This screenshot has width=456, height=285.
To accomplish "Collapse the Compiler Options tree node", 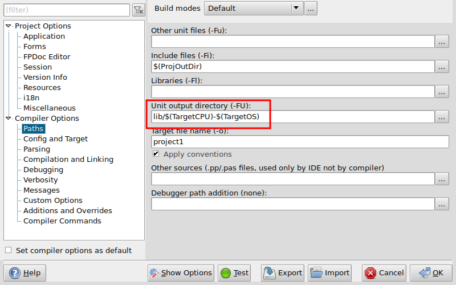I will coord(9,118).
